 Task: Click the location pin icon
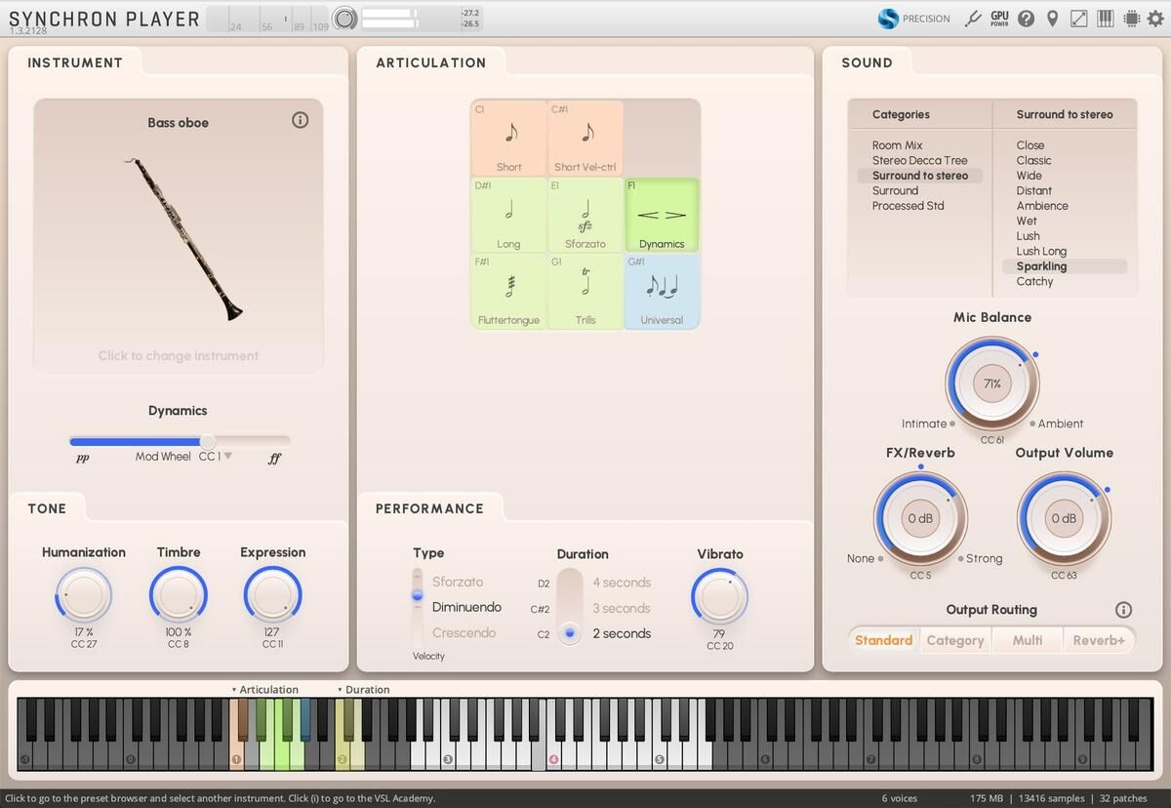click(1052, 19)
